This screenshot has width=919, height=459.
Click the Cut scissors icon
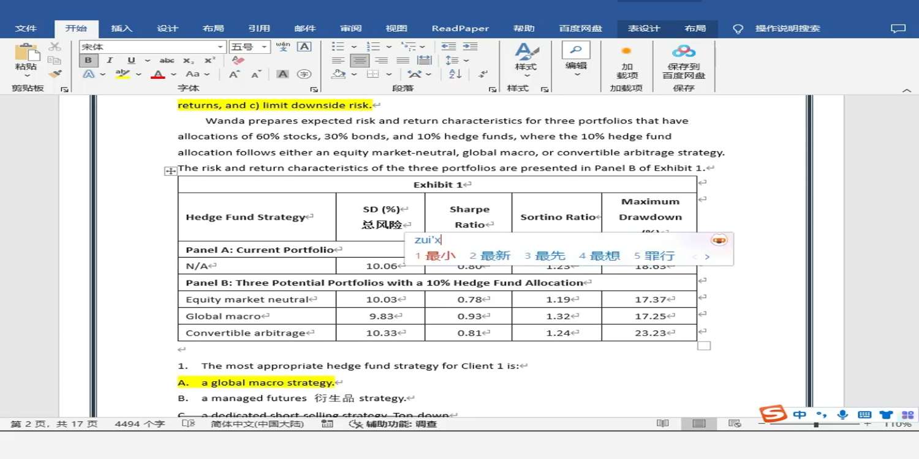(x=55, y=47)
